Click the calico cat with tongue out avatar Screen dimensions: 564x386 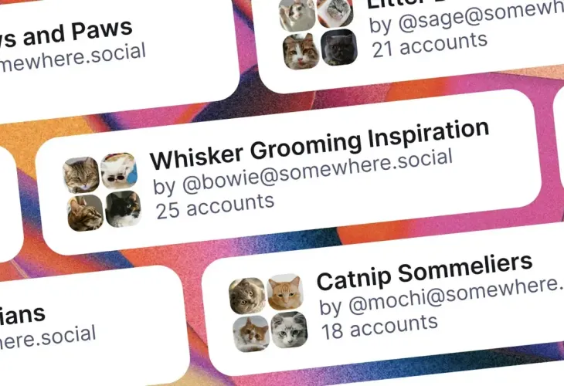pyautogui.click(x=301, y=51)
